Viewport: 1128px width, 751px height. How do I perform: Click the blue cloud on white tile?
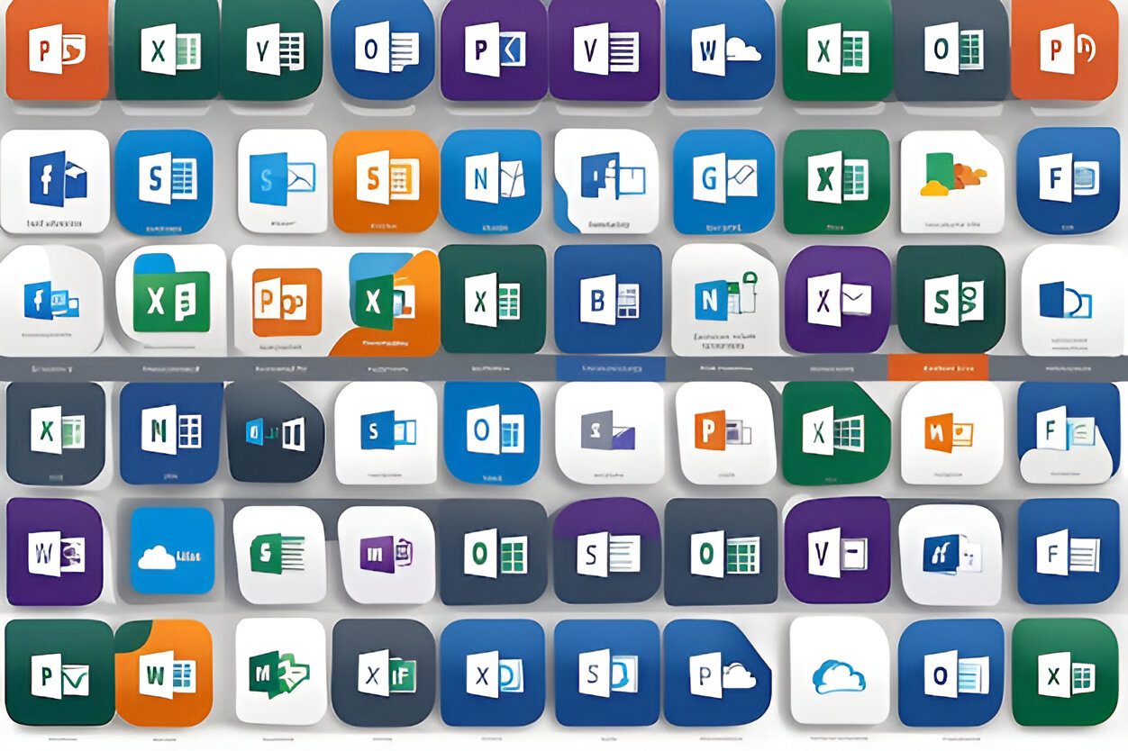(839, 673)
